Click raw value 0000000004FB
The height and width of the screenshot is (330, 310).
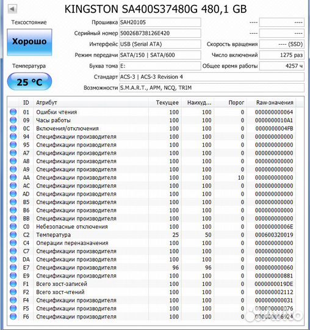tap(274, 128)
